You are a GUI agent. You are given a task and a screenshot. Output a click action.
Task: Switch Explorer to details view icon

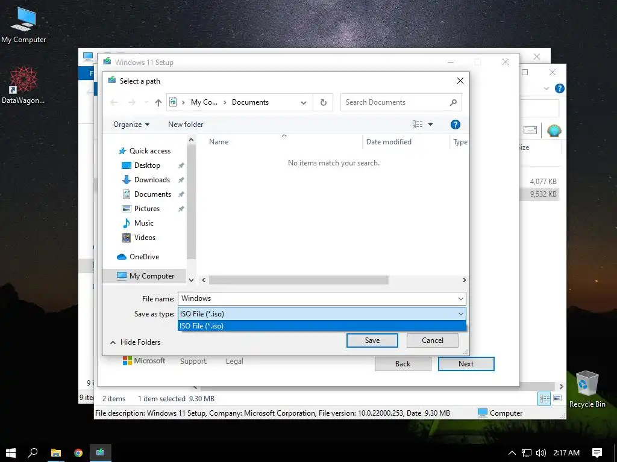[545, 399]
